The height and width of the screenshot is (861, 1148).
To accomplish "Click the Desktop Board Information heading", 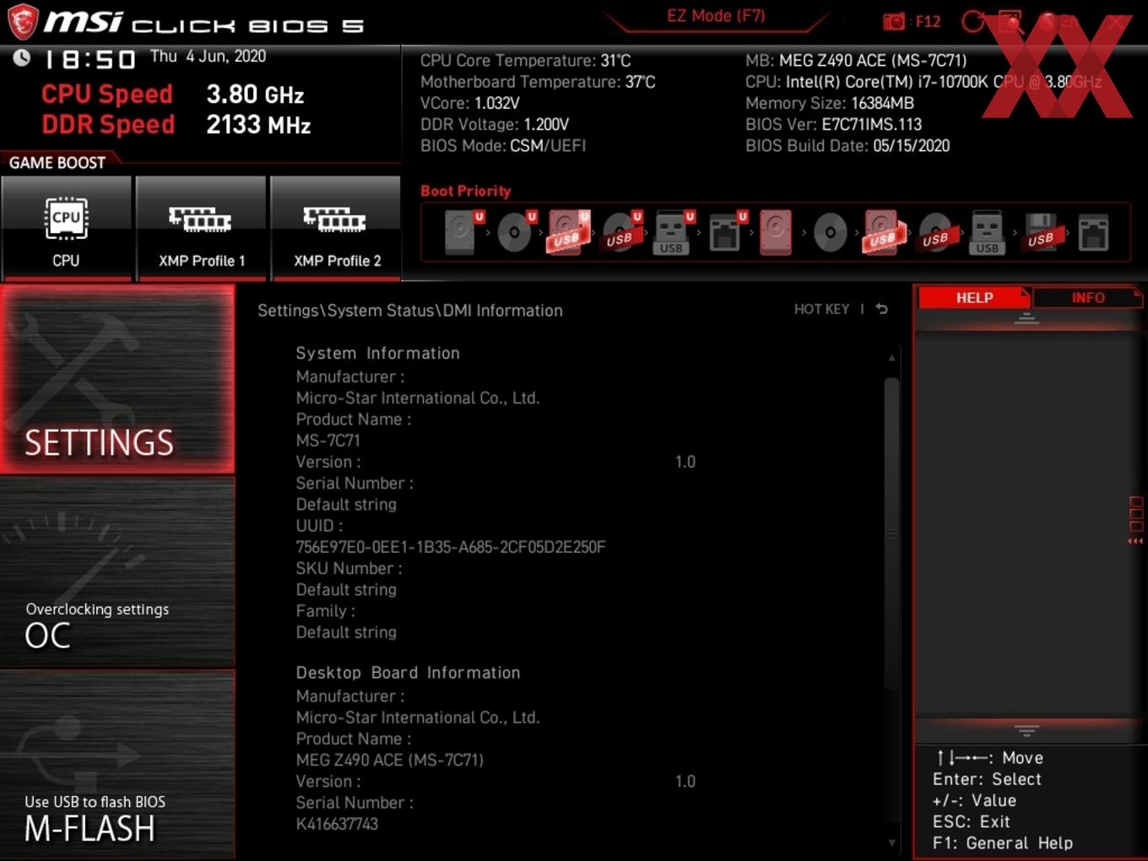I will point(408,673).
